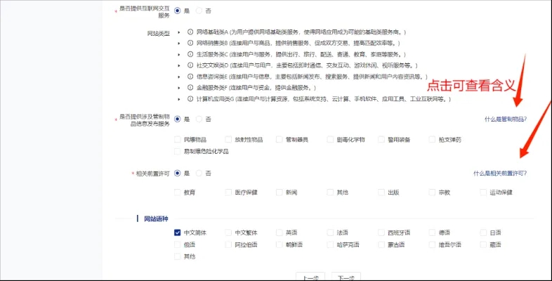Open 什么是相关前置许可? help link
The width and height of the screenshot is (552, 281).
[x=499, y=173]
